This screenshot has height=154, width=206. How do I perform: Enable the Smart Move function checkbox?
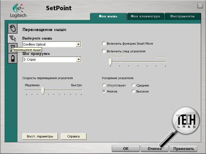coord(104,44)
